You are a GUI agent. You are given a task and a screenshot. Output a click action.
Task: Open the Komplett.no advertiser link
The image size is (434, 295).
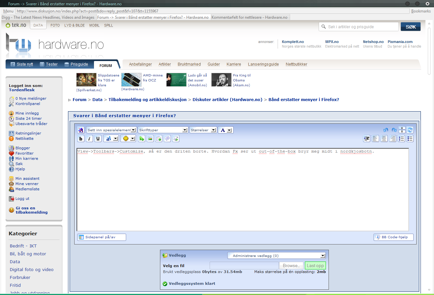pos(293,42)
